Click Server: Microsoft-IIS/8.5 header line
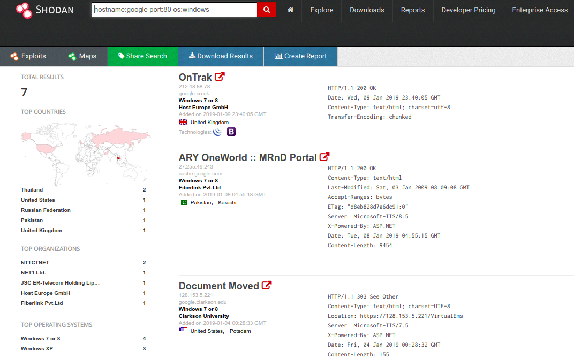This screenshot has height=359, width=574. pos(368,216)
